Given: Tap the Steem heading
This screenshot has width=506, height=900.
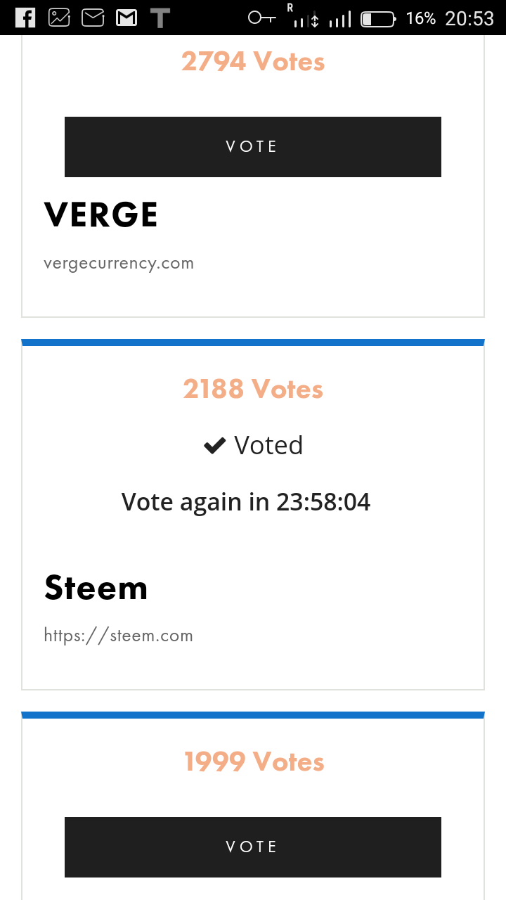Looking at the screenshot, I should [x=96, y=588].
